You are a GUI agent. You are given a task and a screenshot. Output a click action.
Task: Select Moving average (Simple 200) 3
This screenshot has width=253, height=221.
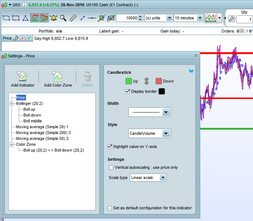(x=43, y=133)
